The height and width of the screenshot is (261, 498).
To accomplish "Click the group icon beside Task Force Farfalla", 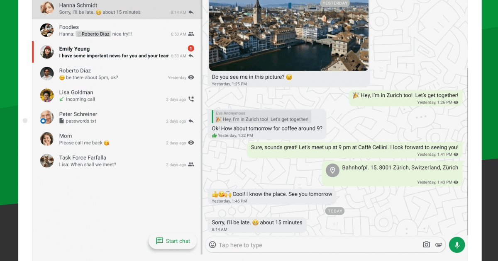I will pos(190,164).
